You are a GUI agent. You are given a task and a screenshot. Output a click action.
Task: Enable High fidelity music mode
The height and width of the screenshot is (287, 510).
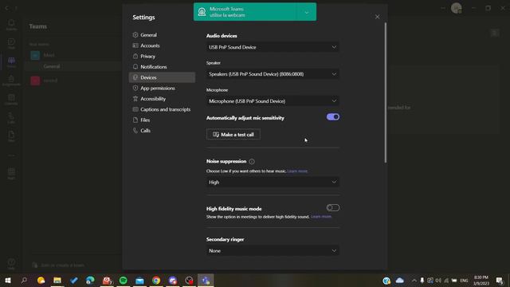(333, 207)
